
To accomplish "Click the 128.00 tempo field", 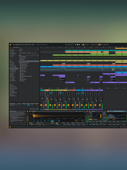I will pos(17,44).
